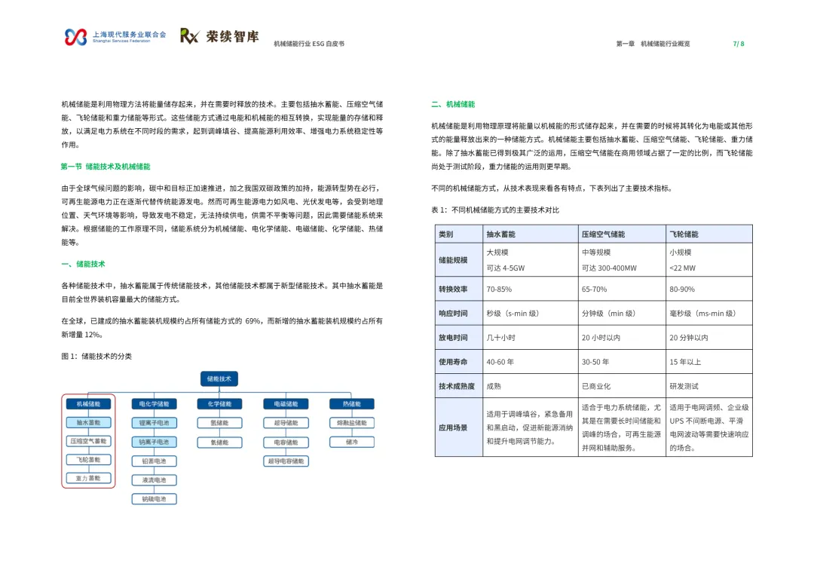Click the root node 储能技术 in the diagram
This screenshot has width=814, height=576.
coord(219,378)
